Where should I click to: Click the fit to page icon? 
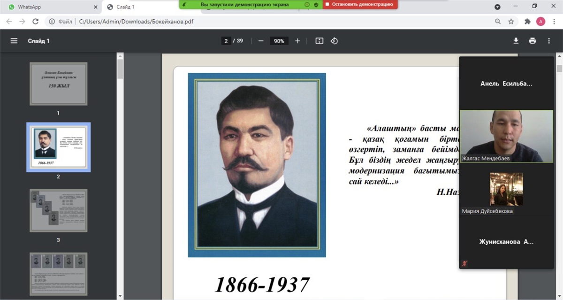click(x=320, y=41)
